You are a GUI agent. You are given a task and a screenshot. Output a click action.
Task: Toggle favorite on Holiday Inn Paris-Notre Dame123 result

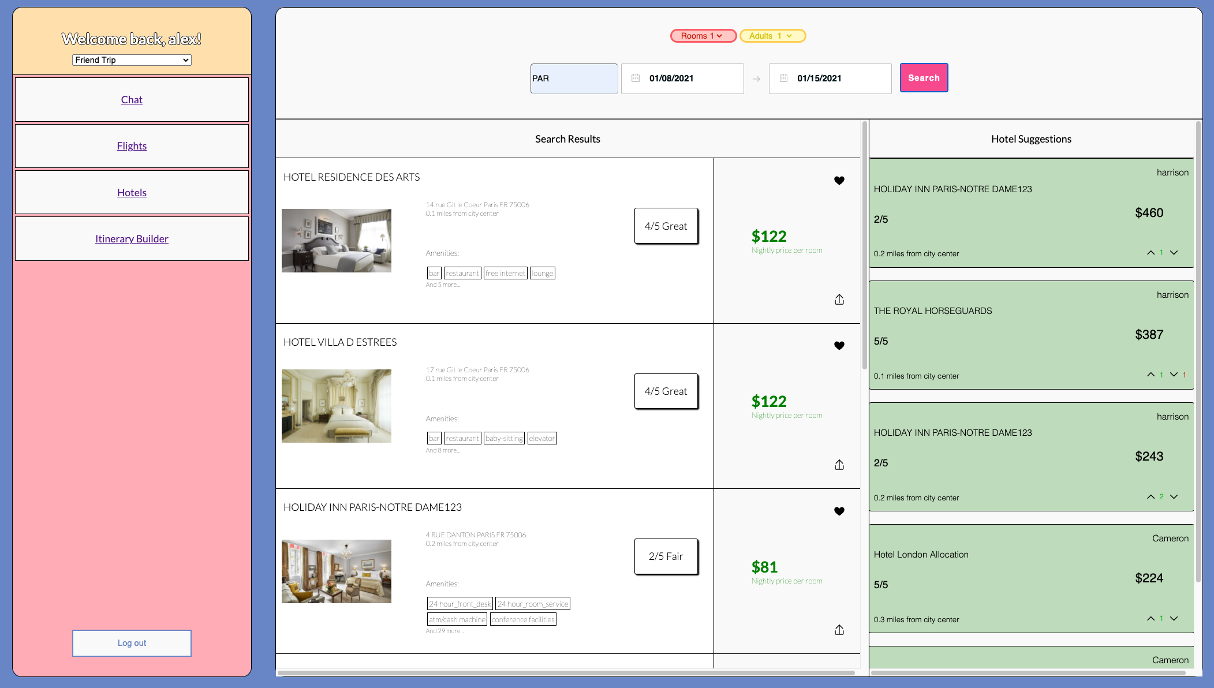point(839,511)
